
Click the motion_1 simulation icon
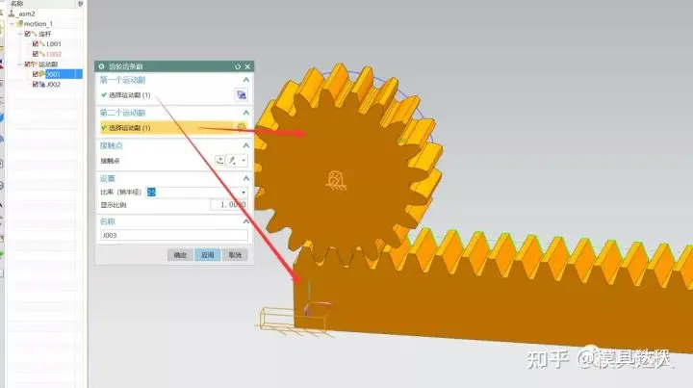pyautogui.click(x=19, y=24)
